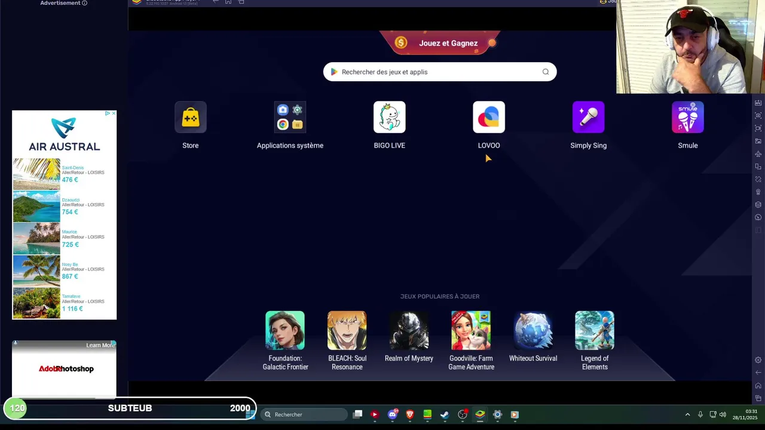
Task: Click the magnifier icon in search bar
Action: 546,72
